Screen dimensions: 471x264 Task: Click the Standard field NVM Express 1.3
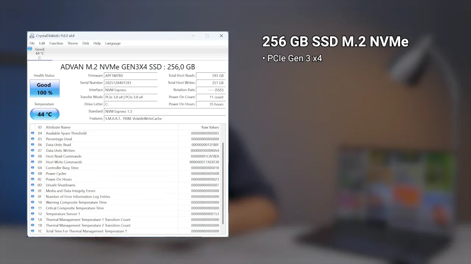pyautogui.click(x=165, y=111)
